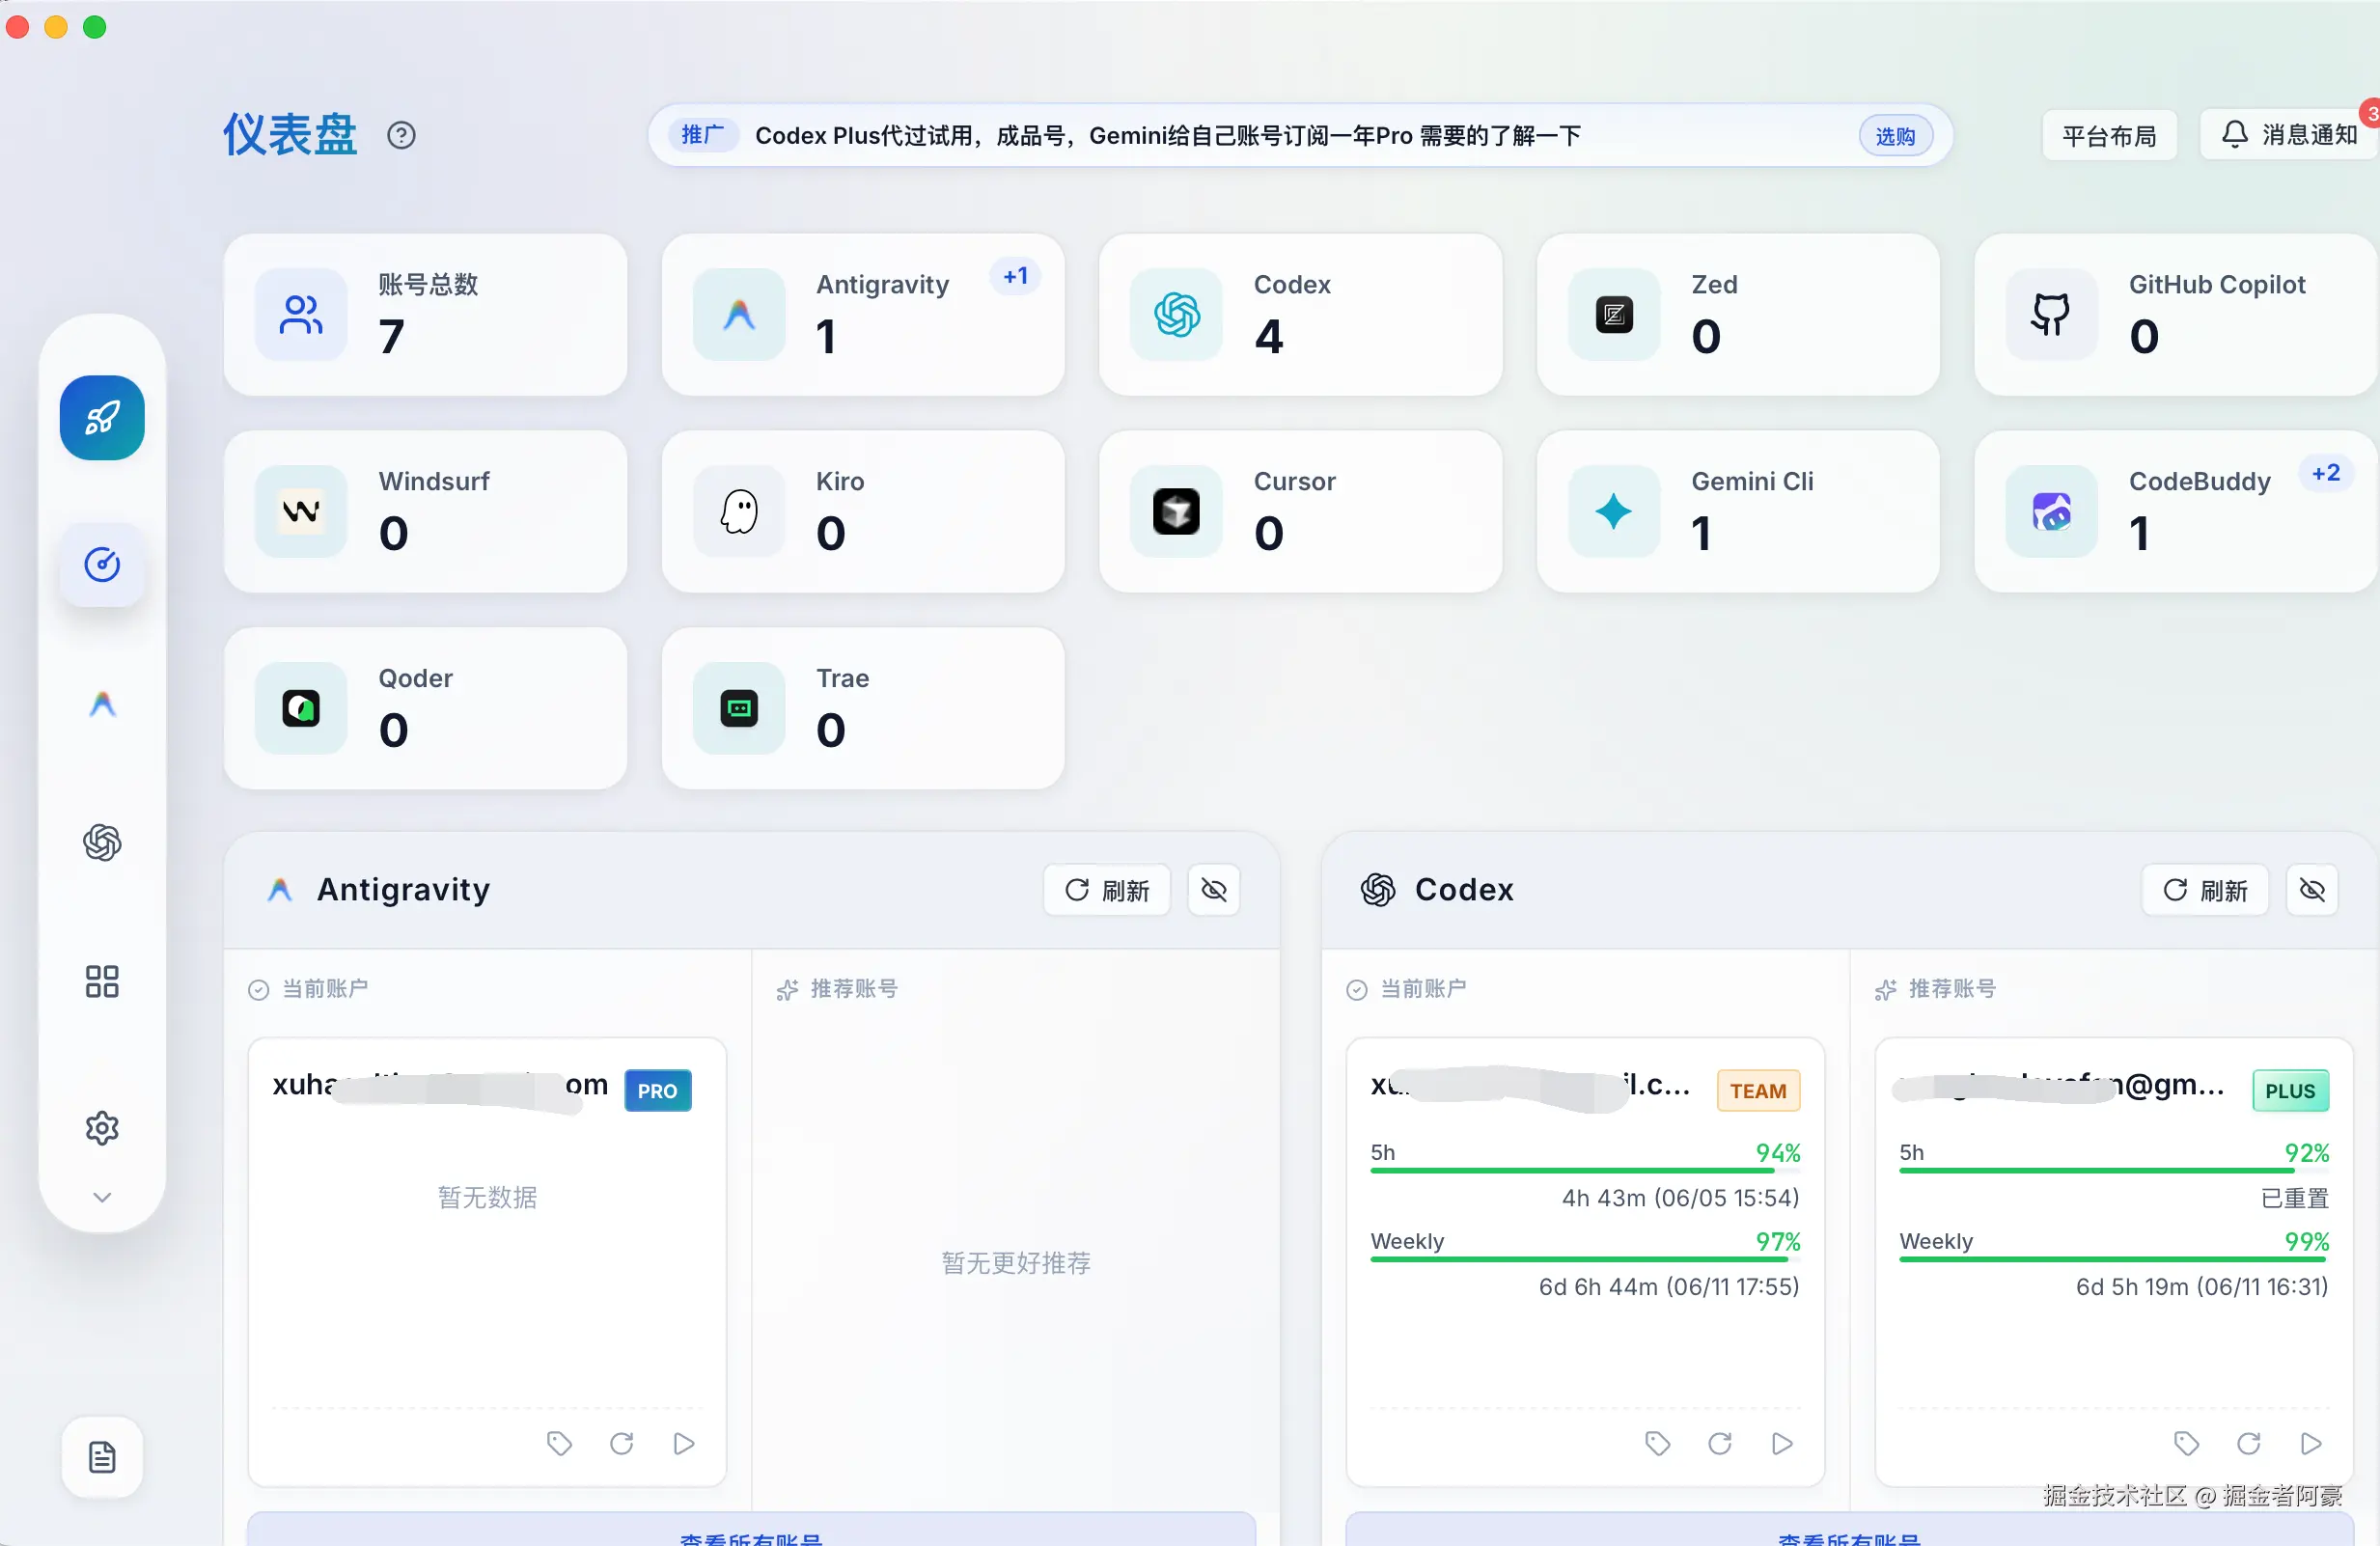Click the 5h 94% progress bar

pos(1585,1170)
